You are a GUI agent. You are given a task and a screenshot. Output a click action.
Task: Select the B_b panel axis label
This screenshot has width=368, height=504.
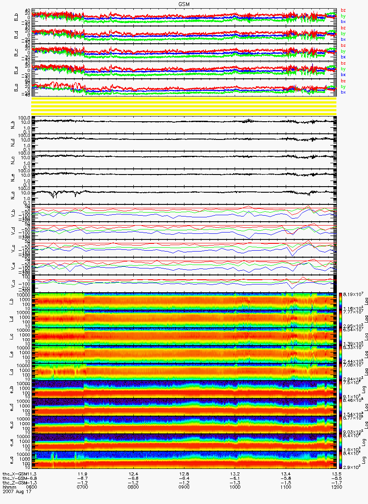16,17
